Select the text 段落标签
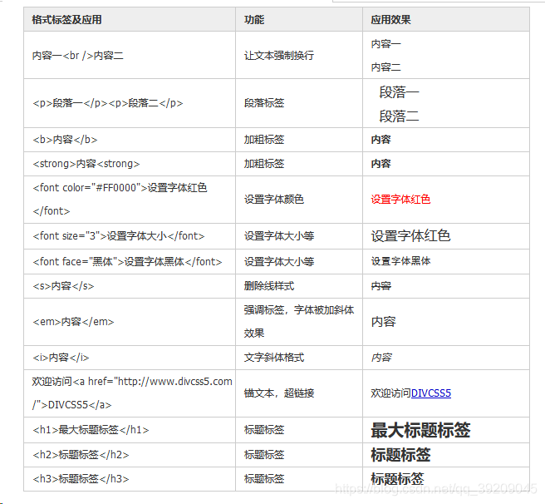 point(264,103)
